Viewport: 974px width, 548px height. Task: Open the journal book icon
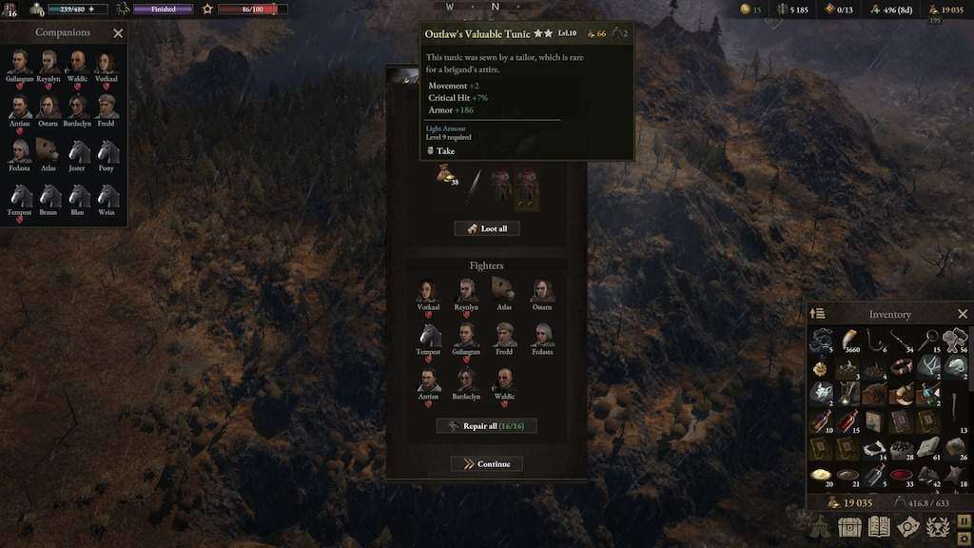click(x=878, y=526)
